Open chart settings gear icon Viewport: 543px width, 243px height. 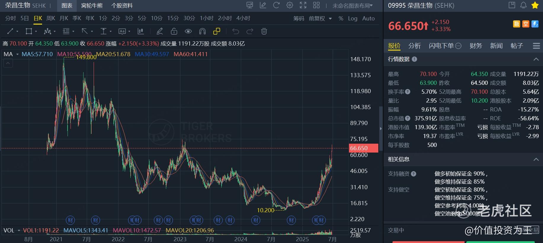[x=290, y=5]
